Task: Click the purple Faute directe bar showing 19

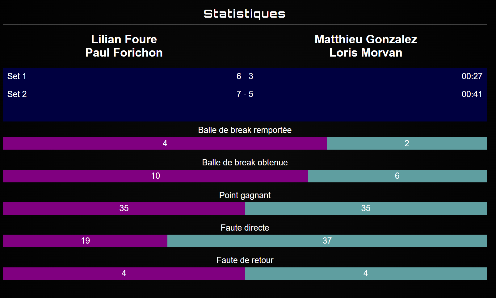Action: pyautogui.click(x=85, y=241)
